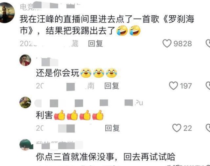This screenshot has width=210, height=166.
Task: Click dislike icon beside 197 likes
Action: 208,86
